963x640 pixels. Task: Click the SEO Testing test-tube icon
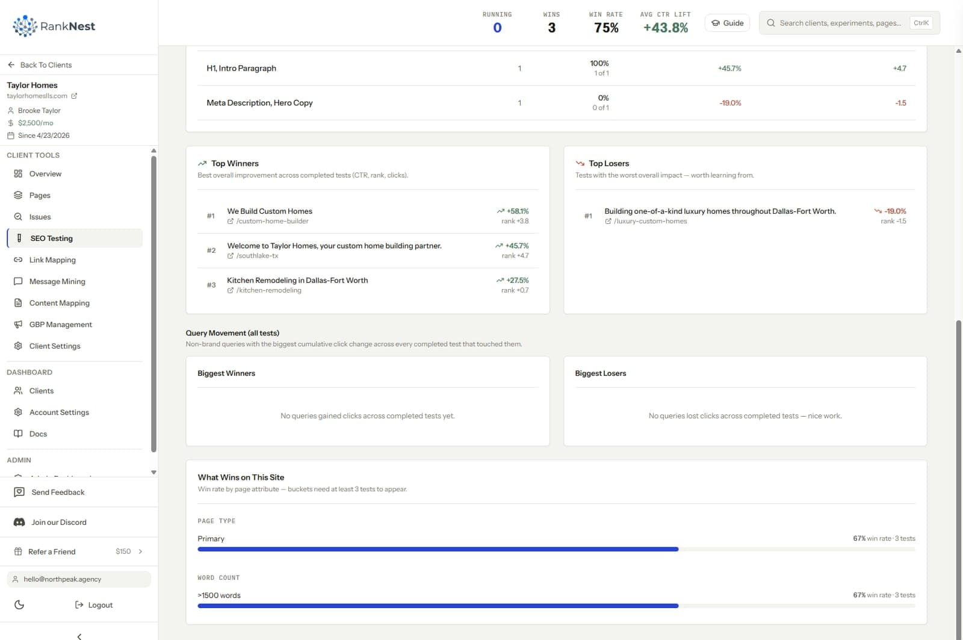19,238
